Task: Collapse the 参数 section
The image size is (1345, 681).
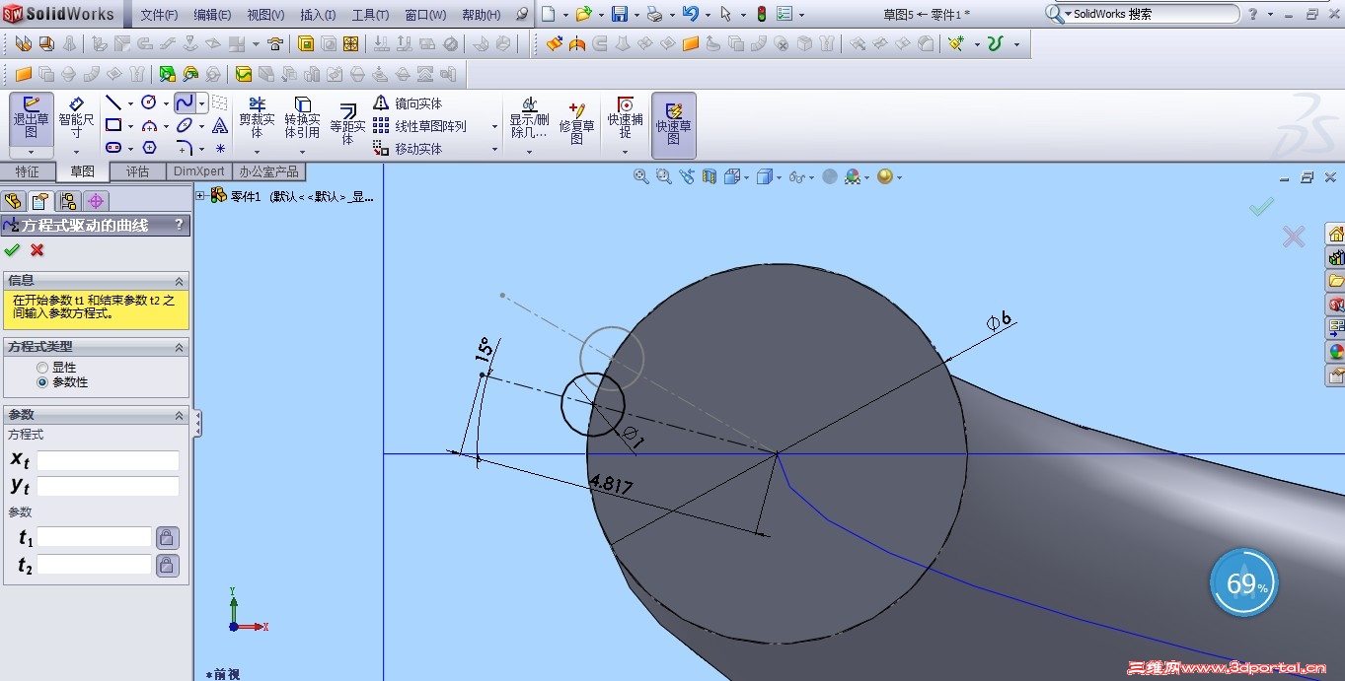Action: tap(179, 415)
